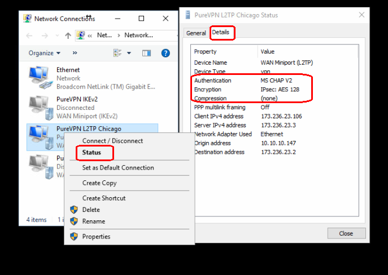The height and width of the screenshot is (275, 388).
Task: Switch to the General tab
Action: pos(196,33)
